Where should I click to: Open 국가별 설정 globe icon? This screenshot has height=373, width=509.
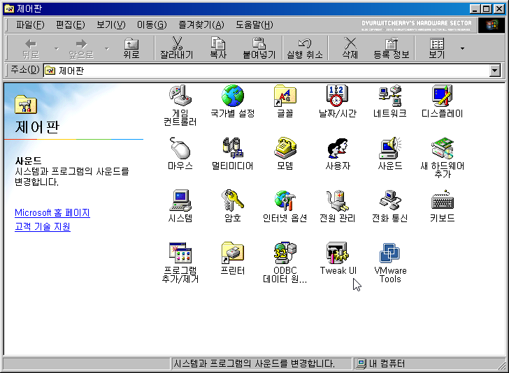(x=232, y=96)
